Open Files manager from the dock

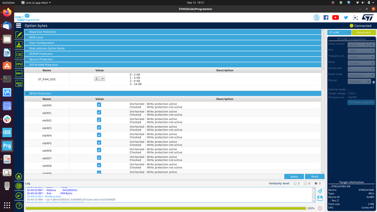tap(7, 39)
